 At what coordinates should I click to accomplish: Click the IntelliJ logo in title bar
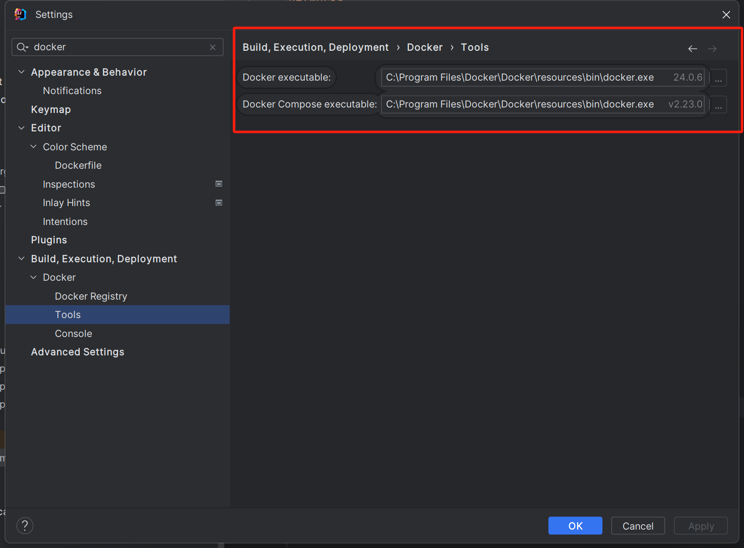(20, 14)
